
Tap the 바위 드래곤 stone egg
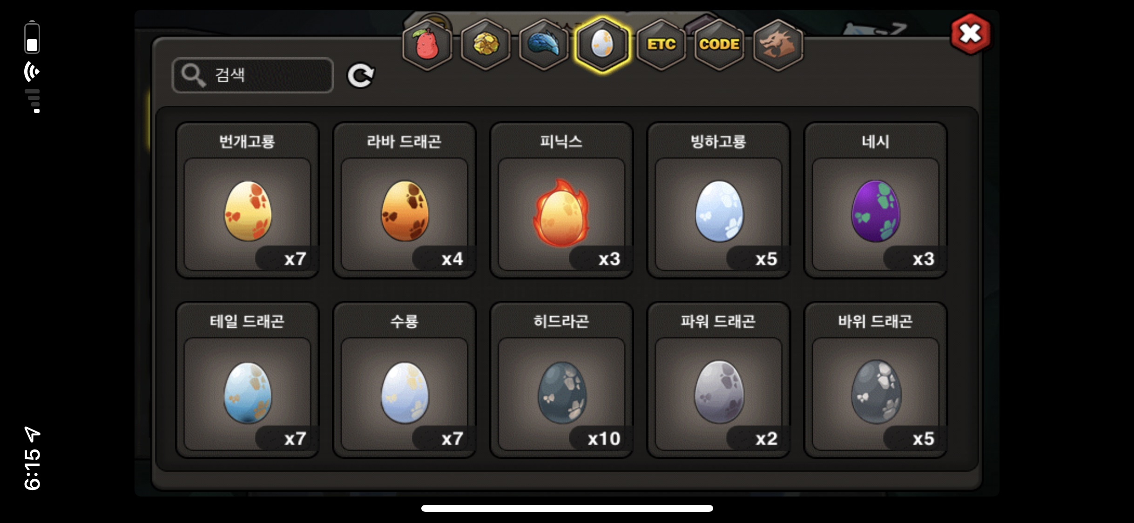876,380
